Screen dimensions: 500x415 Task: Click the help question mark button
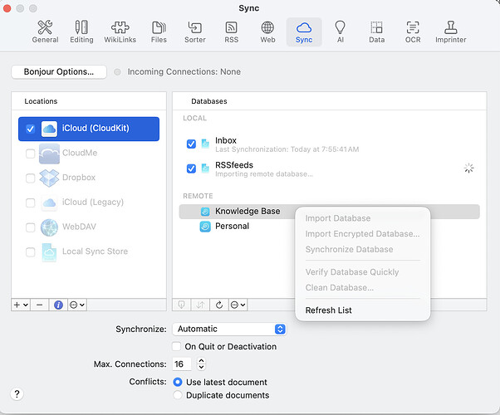pos(17,393)
